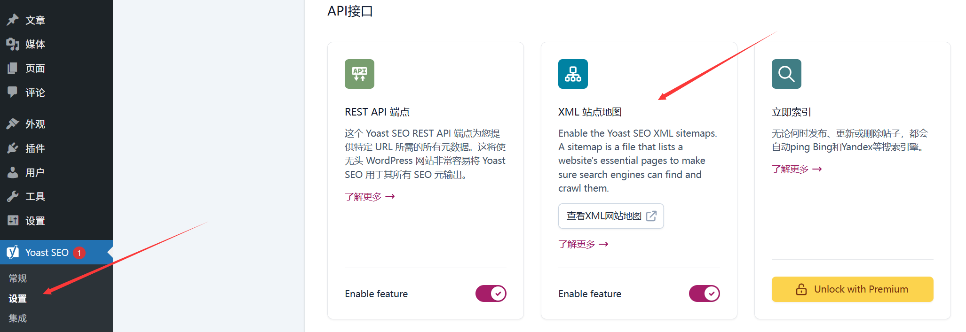Click the 查看XML网站地图 button

[x=611, y=216]
